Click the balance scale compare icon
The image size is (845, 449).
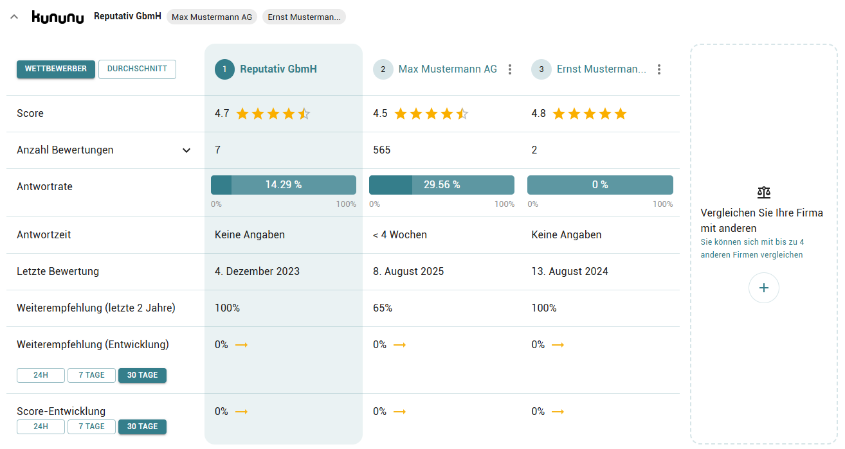click(x=763, y=192)
